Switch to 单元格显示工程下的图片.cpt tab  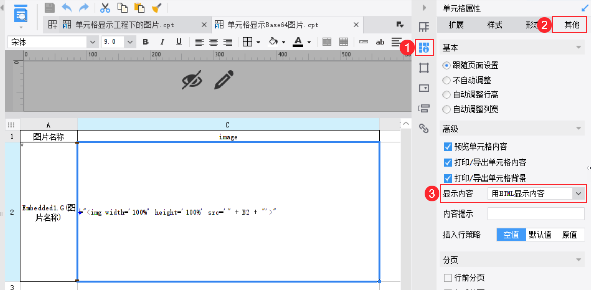tap(124, 25)
